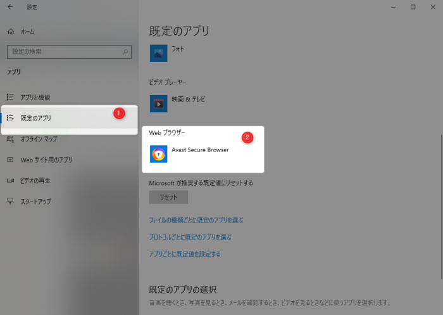Change the 映画 & テレビ video player default
Image resolution: width=443 pixels, height=315 pixels.
(x=188, y=100)
